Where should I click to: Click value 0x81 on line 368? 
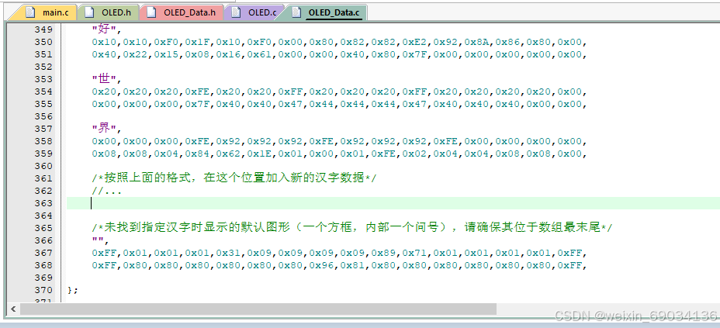[353, 265]
